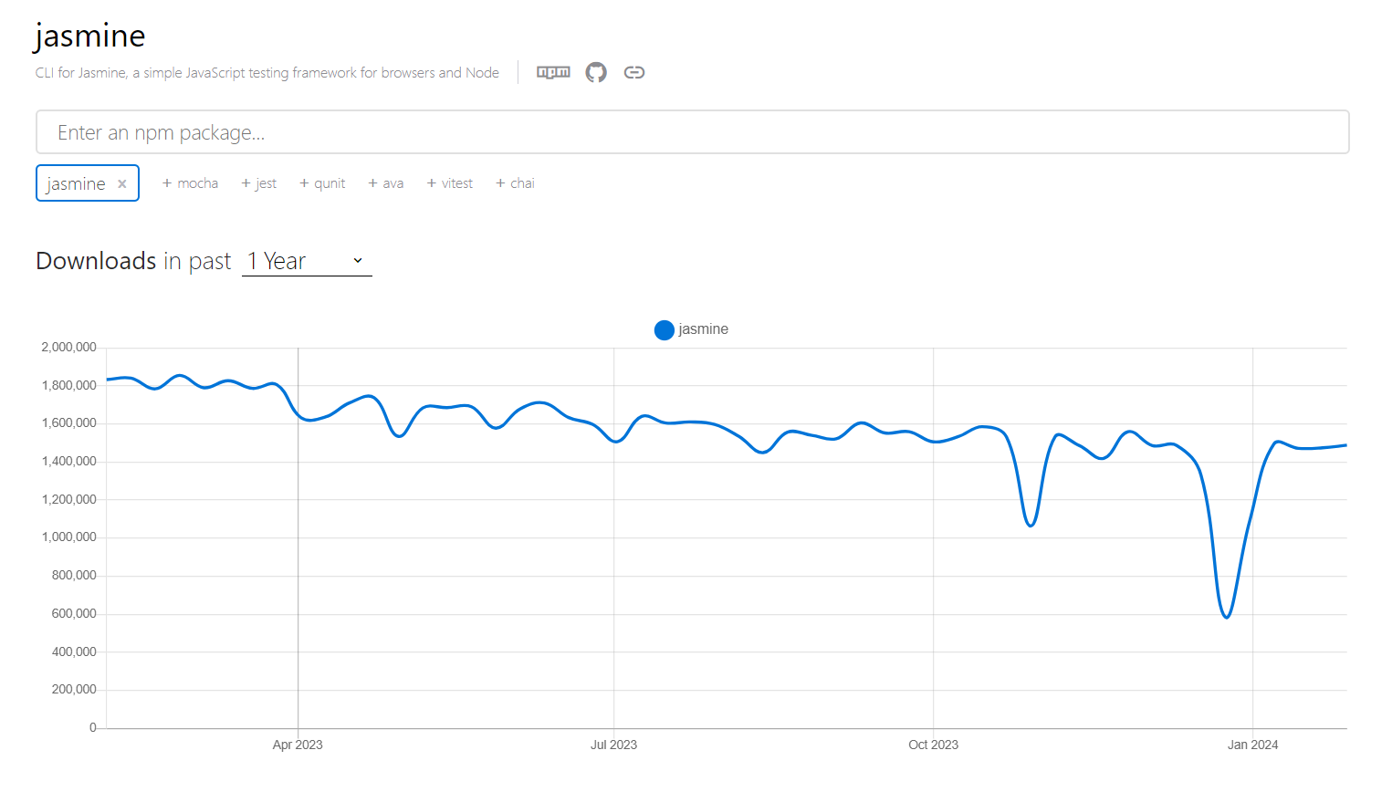Screen dimensions: 1392x792
Task: Add ava to the comparison
Action: pyautogui.click(x=386, y=183)
